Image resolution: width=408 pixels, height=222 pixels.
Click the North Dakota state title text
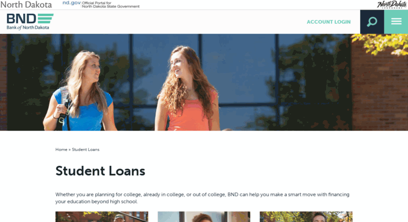click(26, 4)
